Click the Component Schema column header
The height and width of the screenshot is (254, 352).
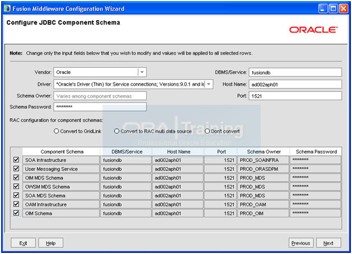coord(62,152)
